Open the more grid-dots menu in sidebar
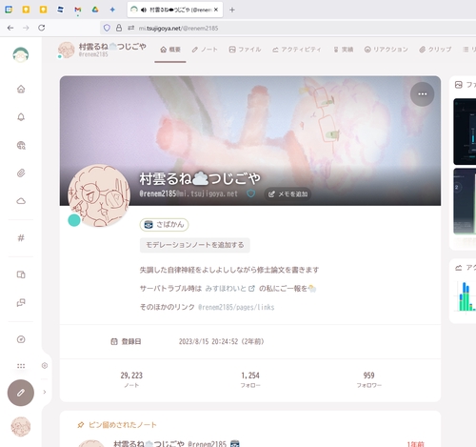476x447 pixels. point(21,366)
